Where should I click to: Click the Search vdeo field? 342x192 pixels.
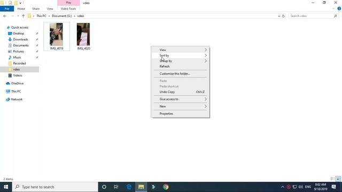[x=313, y=16]
